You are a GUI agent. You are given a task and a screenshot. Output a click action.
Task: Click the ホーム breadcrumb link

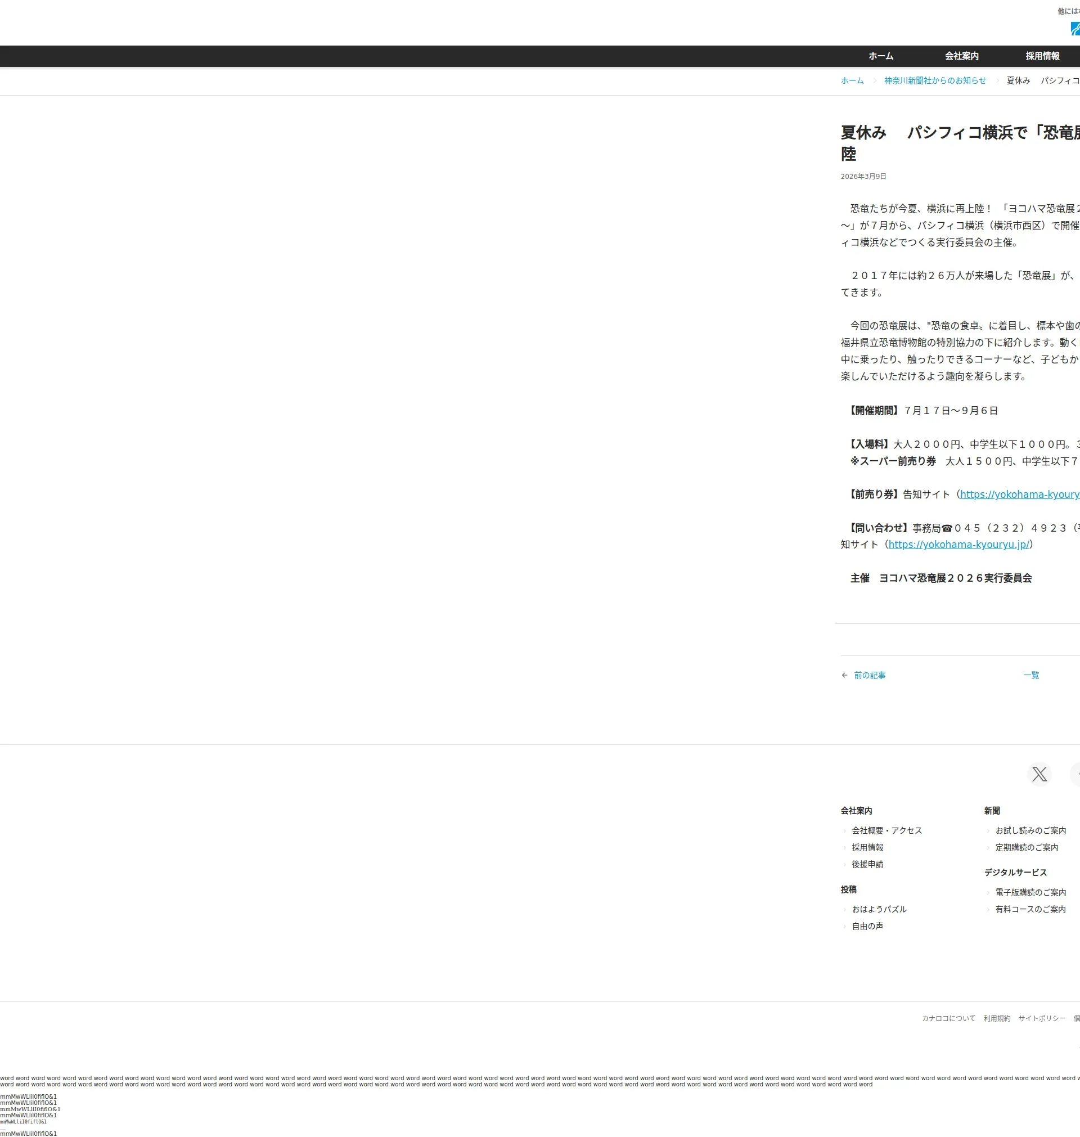point(852,80)
